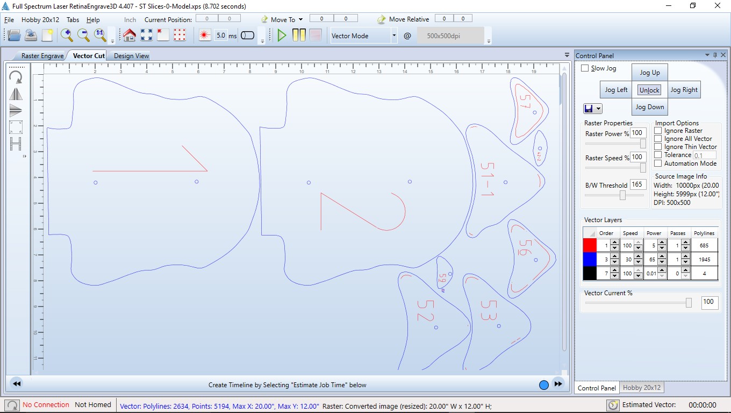Click the Jog Right button
Screen dimensions: 731x413
pos(684,90)
